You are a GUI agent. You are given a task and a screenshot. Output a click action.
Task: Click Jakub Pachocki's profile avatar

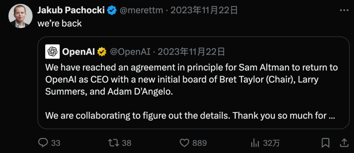[20, 16]
